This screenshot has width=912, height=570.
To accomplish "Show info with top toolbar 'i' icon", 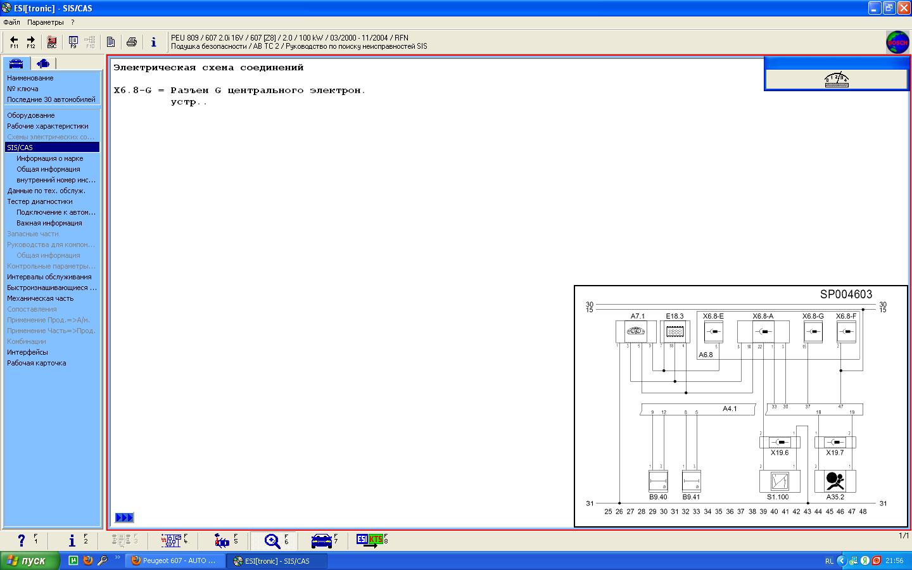I will pyautogui.click(x=153, y=42).
